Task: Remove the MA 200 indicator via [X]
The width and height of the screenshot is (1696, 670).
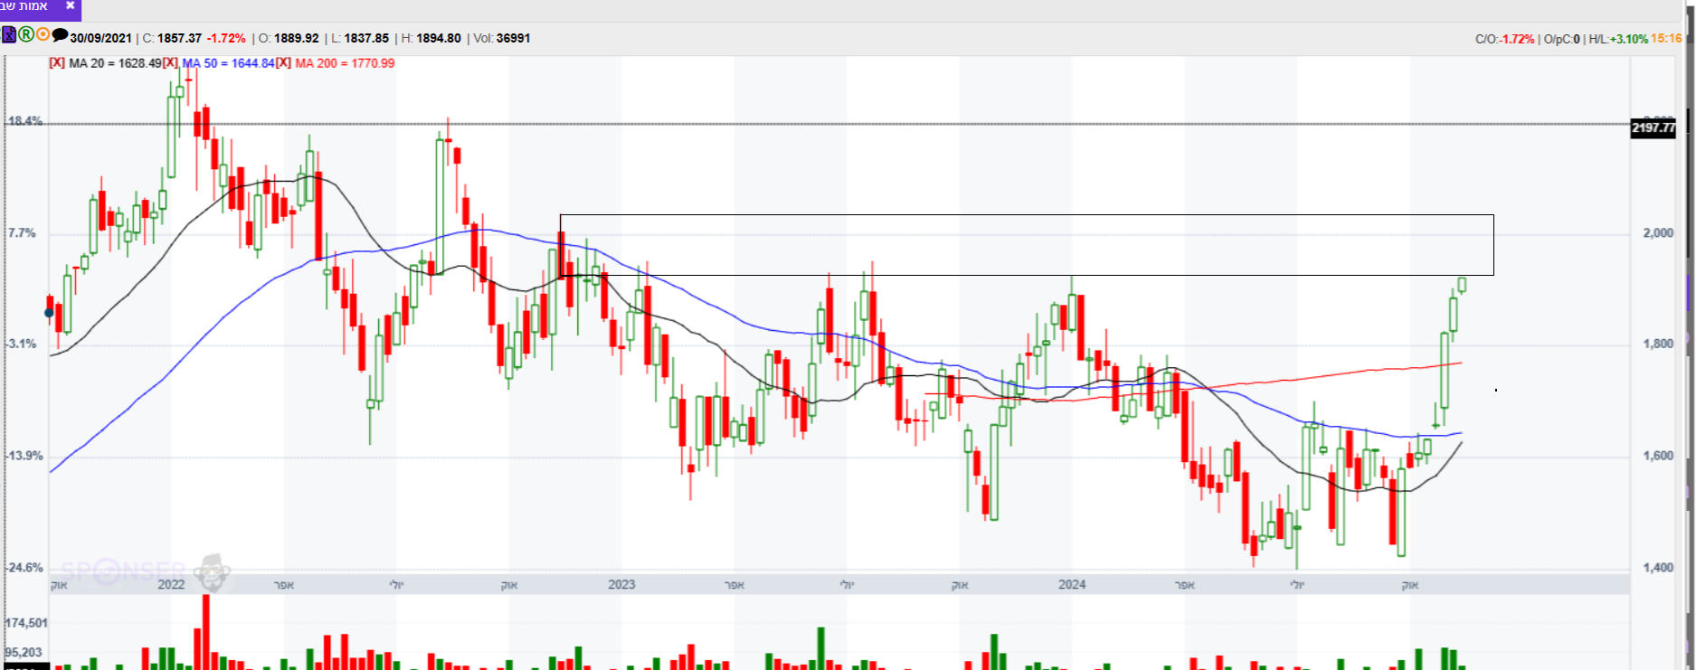Action: [283, 63]
